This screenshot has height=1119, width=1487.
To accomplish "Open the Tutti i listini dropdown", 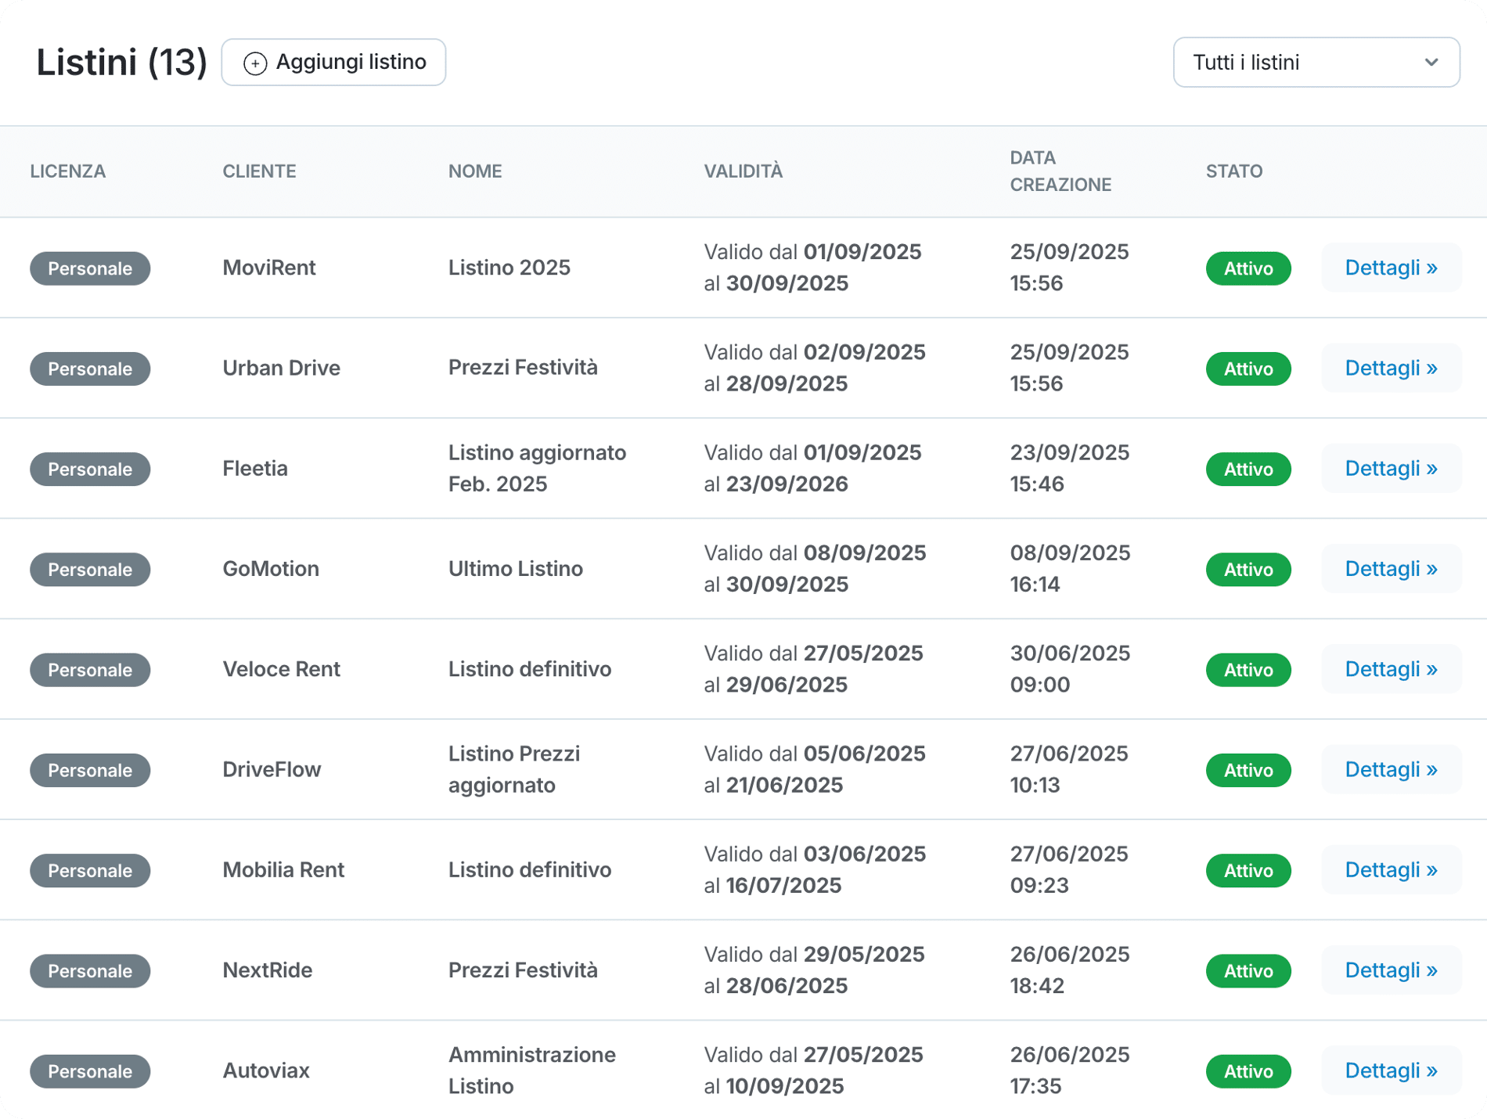I will pyautogui.click(x=1315, y=63).
